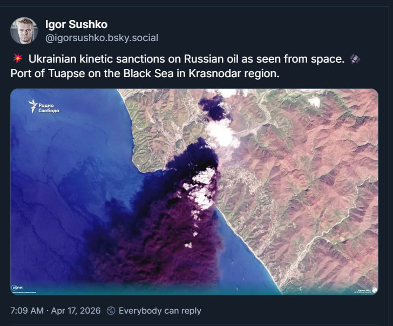Open the @igorsushko.bsky.social handle link
Screen dimensions: 393x326
[x=101, y=38]
